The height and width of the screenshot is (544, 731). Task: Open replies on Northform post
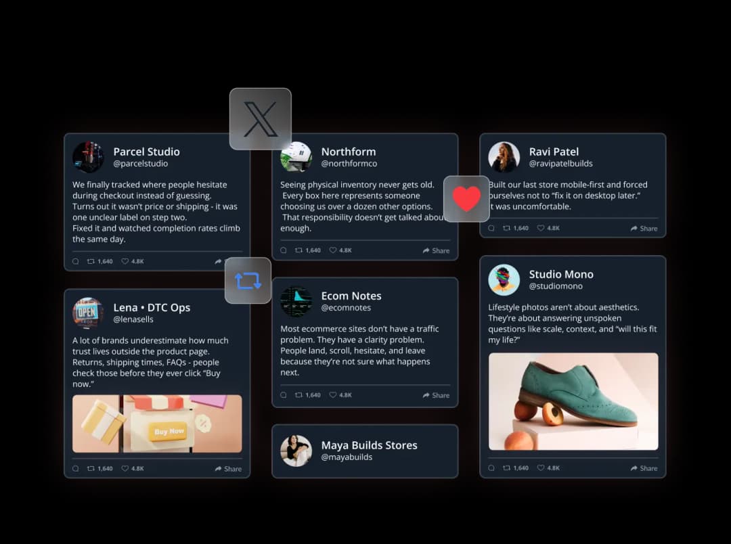tap(284, 250)
